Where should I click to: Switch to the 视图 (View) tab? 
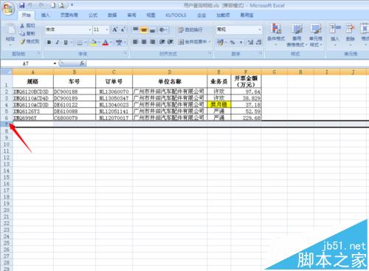[151, 16]
